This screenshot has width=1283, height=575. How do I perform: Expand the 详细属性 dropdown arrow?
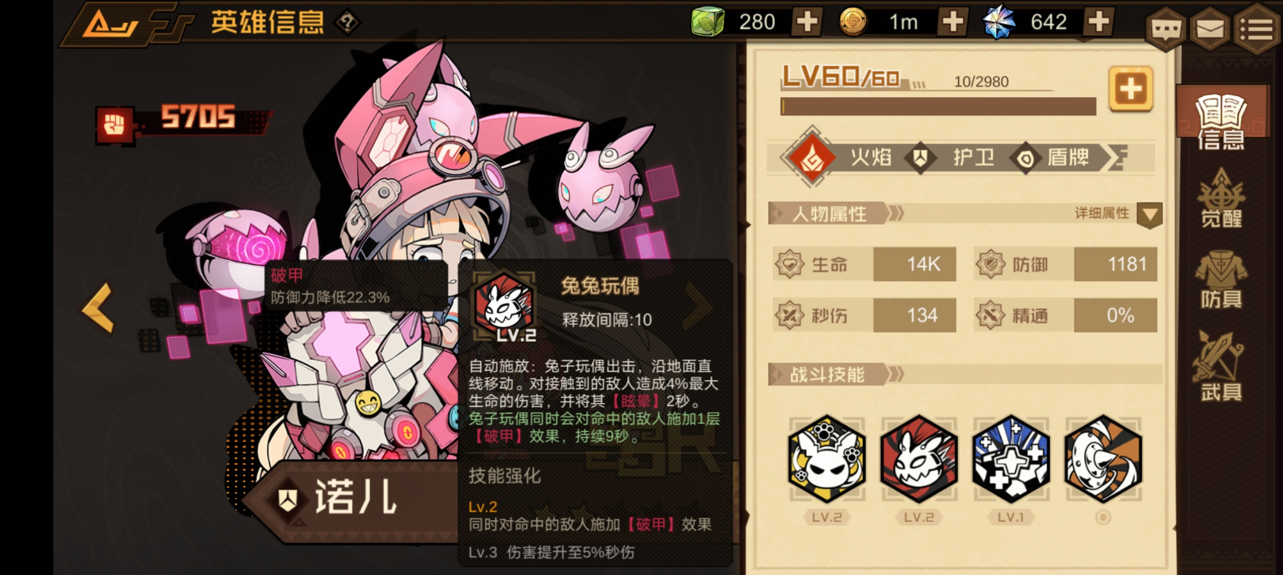click(x=1149, y=215)
